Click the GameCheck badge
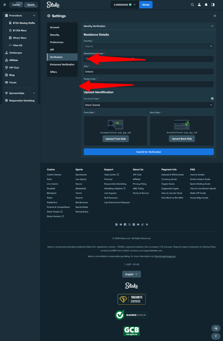223x341 pixels. pyautogui.click(x=132, y=315)
